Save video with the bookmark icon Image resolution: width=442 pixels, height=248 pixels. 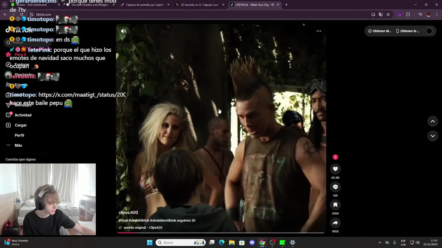(335, 205)
